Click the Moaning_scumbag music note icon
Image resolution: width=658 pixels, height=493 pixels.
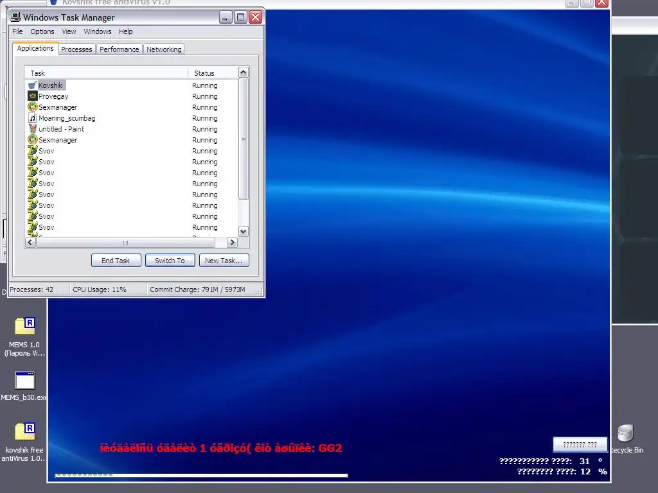(33, 118)
